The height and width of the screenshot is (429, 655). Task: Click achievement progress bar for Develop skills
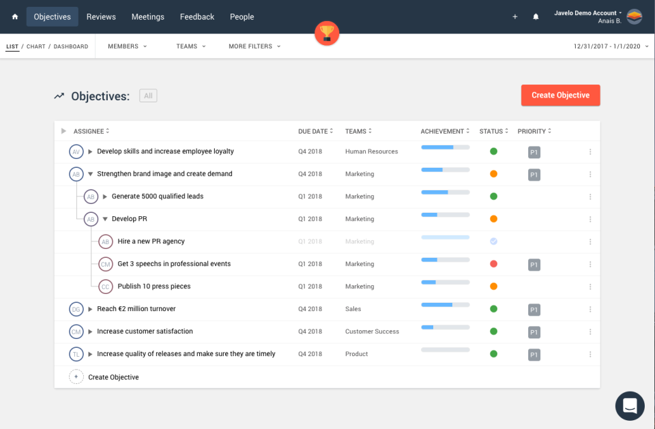tap(446, 147)
